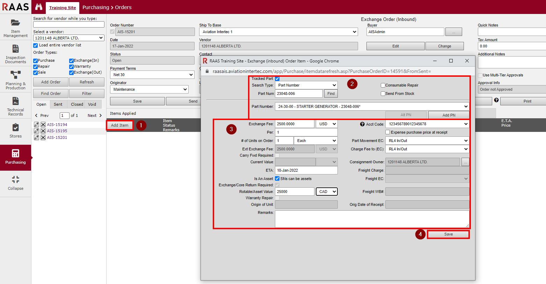546x284 pixels.
Task: Open Item Management in sidebar
Action: point(15,28)
